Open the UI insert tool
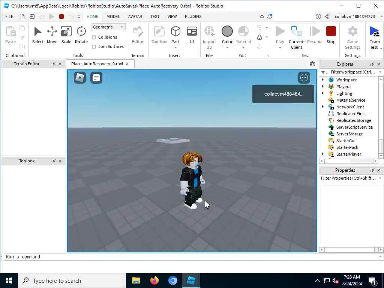The image size is (384, 288). coord(192,31)
